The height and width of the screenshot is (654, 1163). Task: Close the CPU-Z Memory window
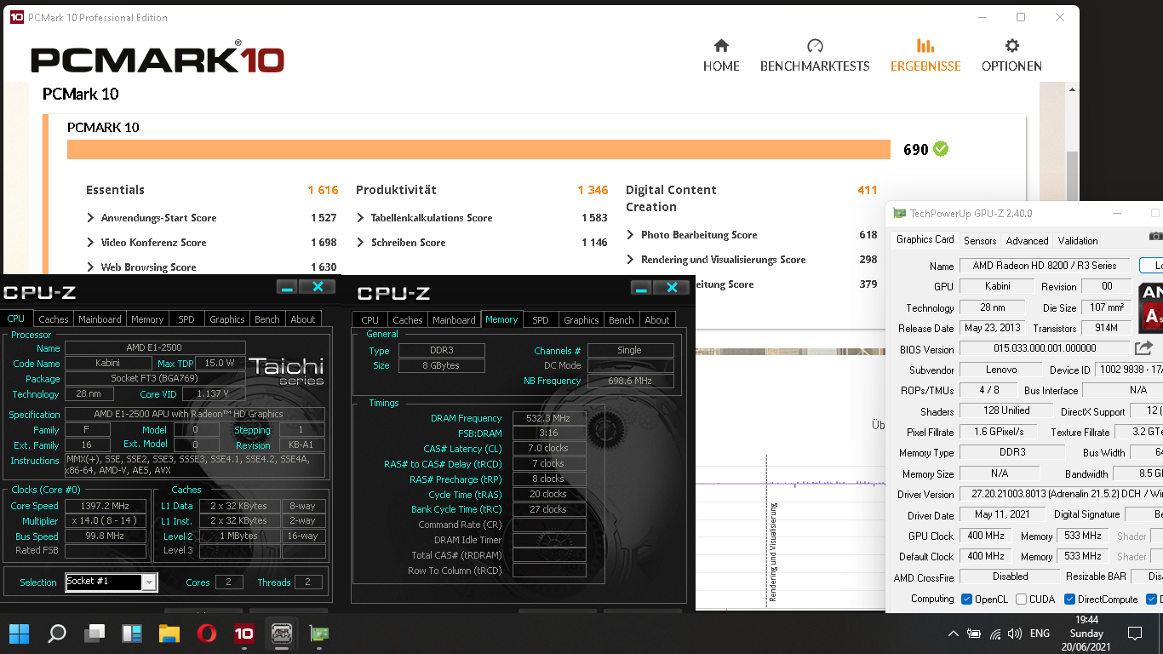pos(672,288)
